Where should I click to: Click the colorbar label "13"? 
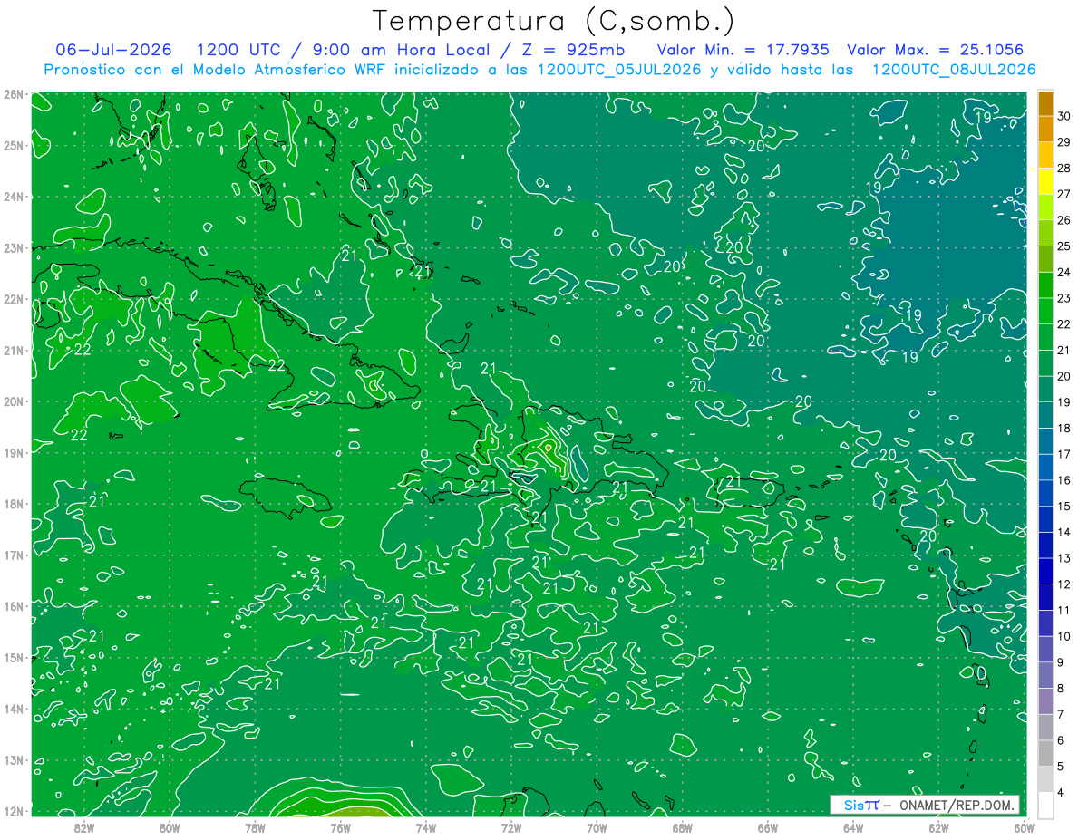pos(1064,558)
